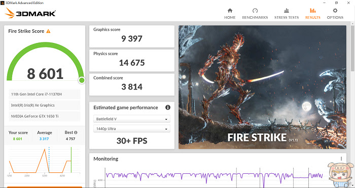355x188 pixels.
Task: Click the STRESS TESTS tab label
Action: [287, 17]
